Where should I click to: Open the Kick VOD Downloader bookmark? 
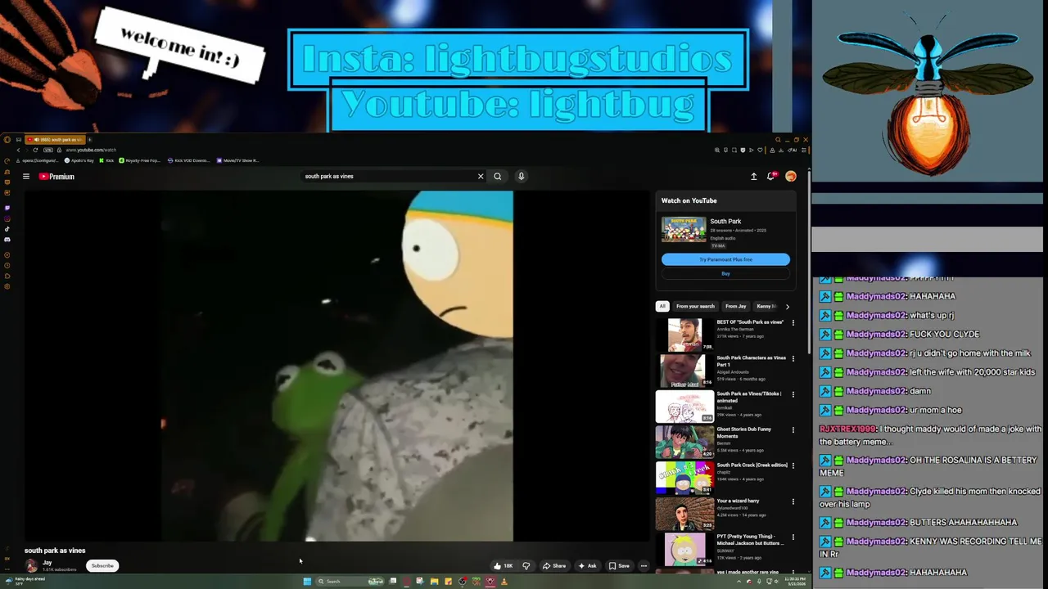[188, 160]
